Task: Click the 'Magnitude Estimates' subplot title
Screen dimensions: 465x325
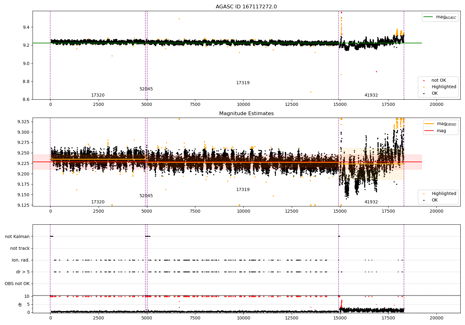Action: click(x=246, y=114)
